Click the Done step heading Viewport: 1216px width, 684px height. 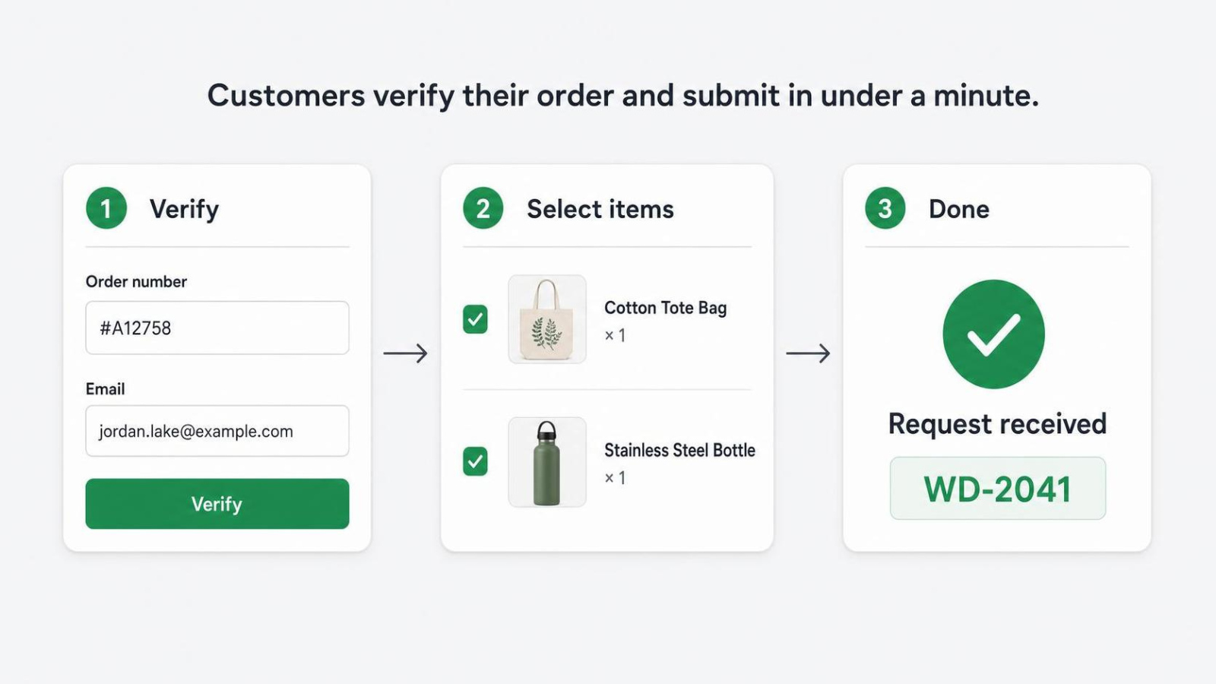click(959, 209)
